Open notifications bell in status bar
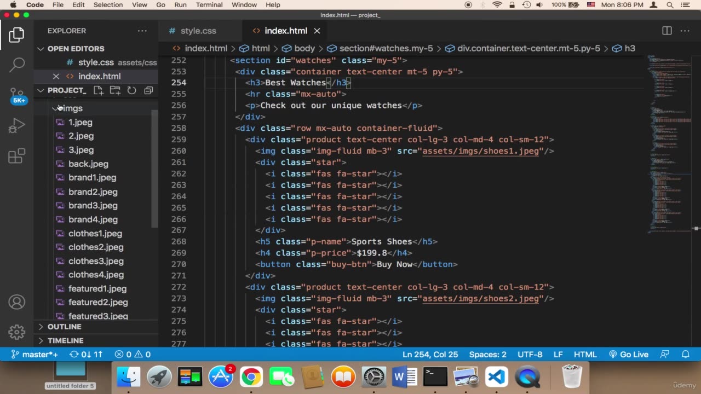Screen dimensions: 701x394 [686, 354]
